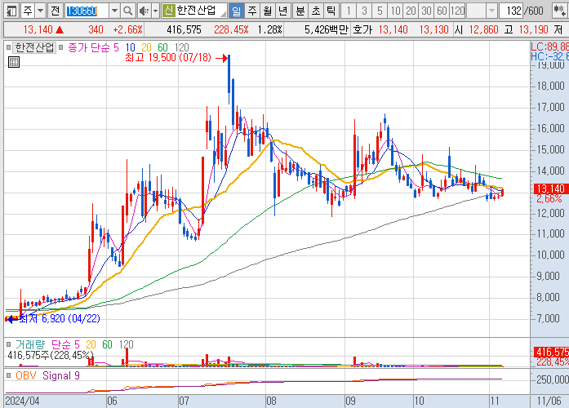Switch to the daily 일 chart tab
Screen dimensions: 569x408
(x=236, y=11)
